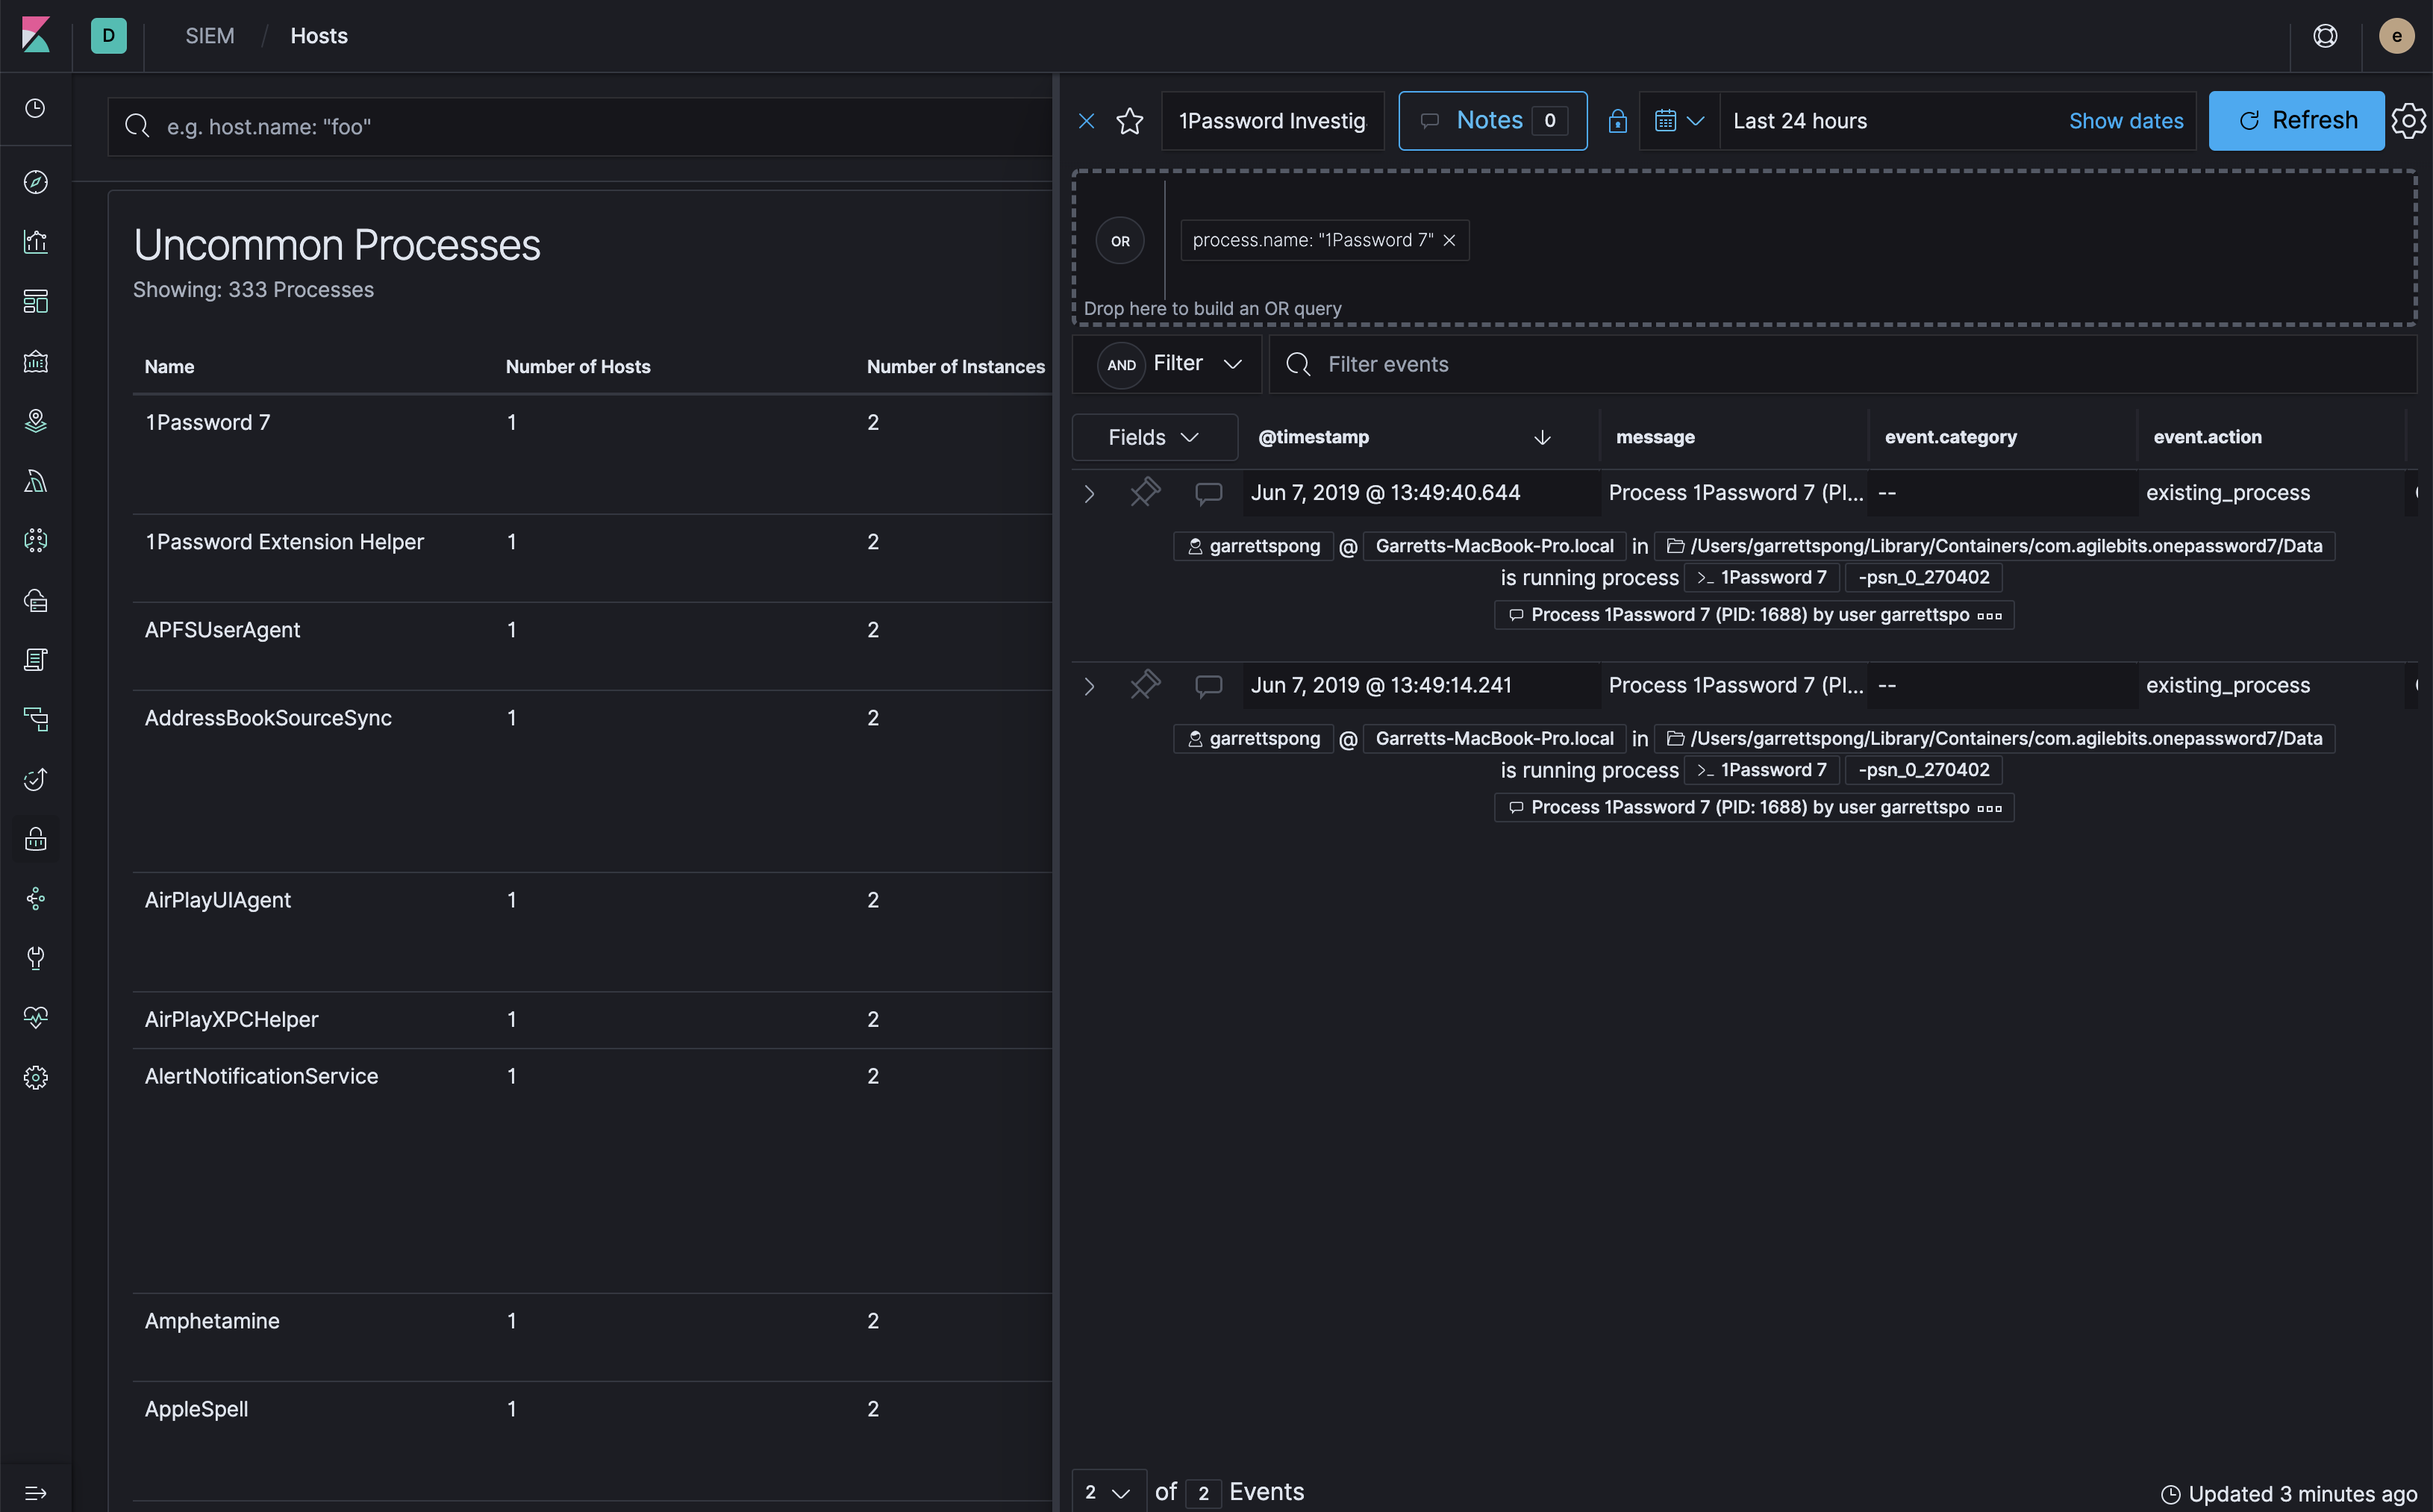Pin the first timeline event
The height and width of the screenshot is (1512, 2433).
click(1145, 492)
